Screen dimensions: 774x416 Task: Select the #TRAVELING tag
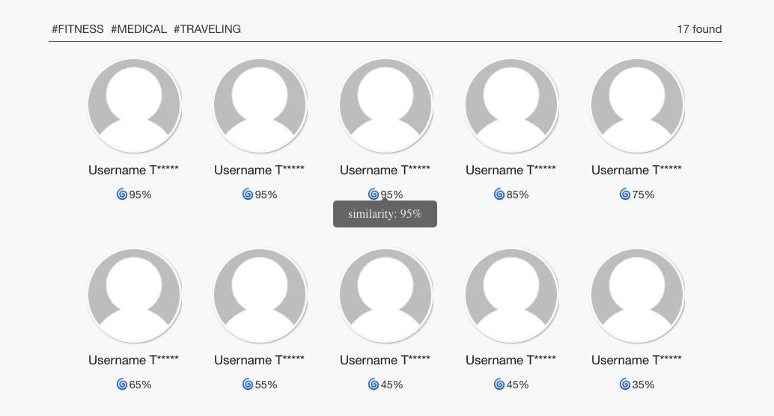point(207,29)
